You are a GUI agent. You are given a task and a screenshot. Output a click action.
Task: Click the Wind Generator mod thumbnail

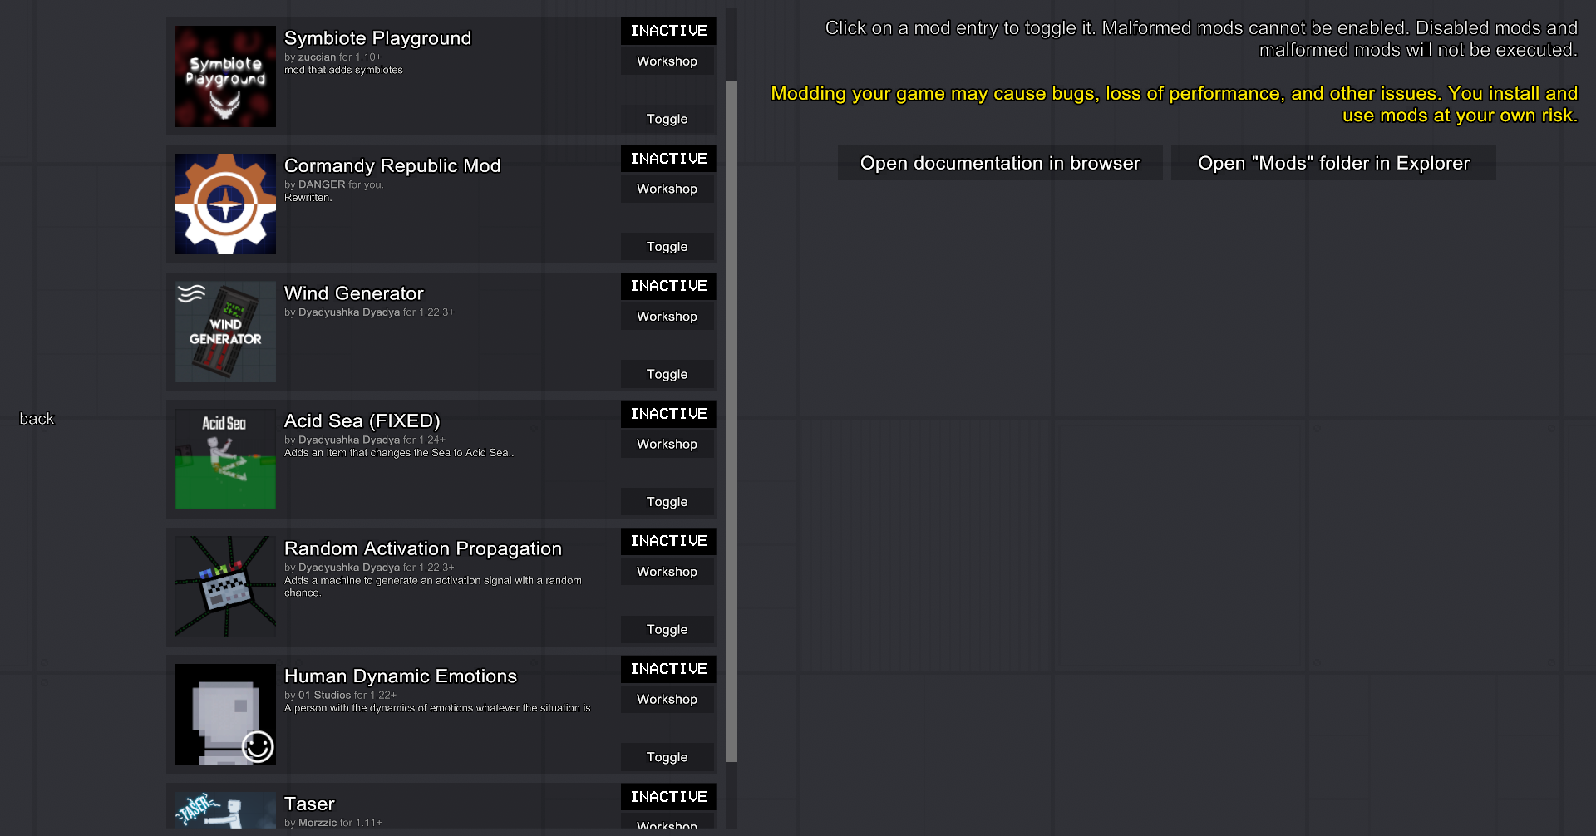click(225, 332)
